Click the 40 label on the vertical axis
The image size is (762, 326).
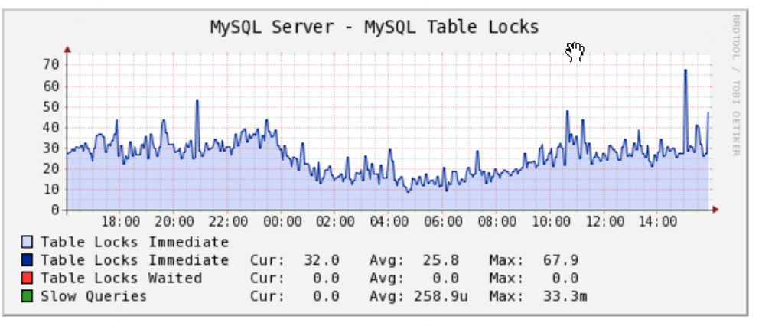pos(50,128)
